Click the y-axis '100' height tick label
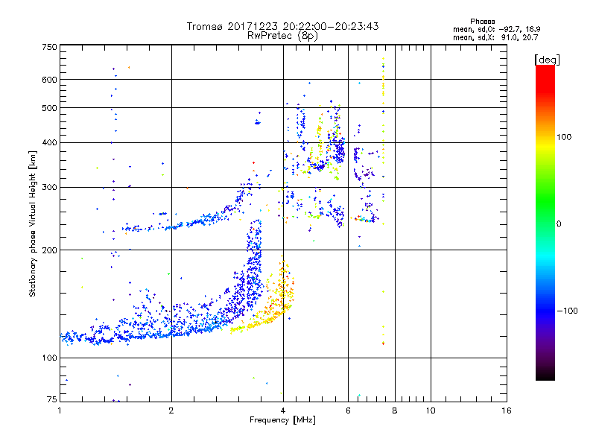Image resolution: width=596 pixels, height=447 pixels. pyautogui.click(x=49, y=358)
